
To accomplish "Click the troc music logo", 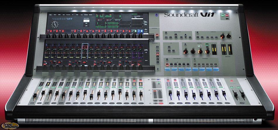I will click(9, 125).
